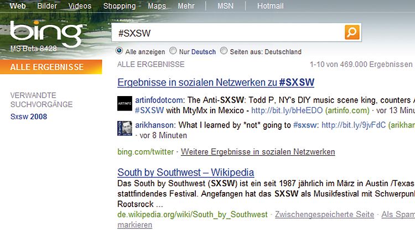Choose the 'Seiten aus: Deutschland' radio option

224,51
